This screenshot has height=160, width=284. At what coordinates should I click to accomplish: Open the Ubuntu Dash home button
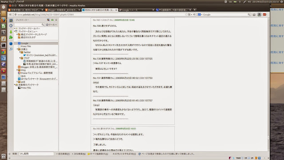(4, 7)
